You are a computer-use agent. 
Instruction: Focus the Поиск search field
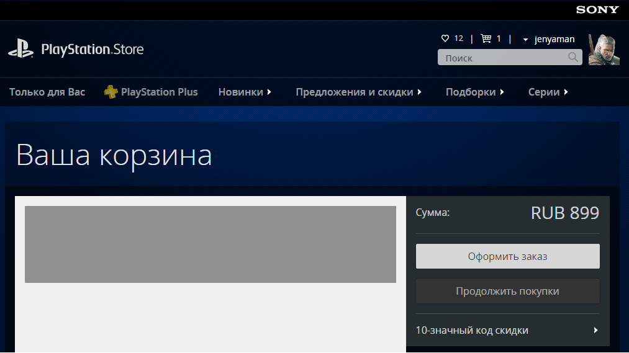(x=510, y=57)
